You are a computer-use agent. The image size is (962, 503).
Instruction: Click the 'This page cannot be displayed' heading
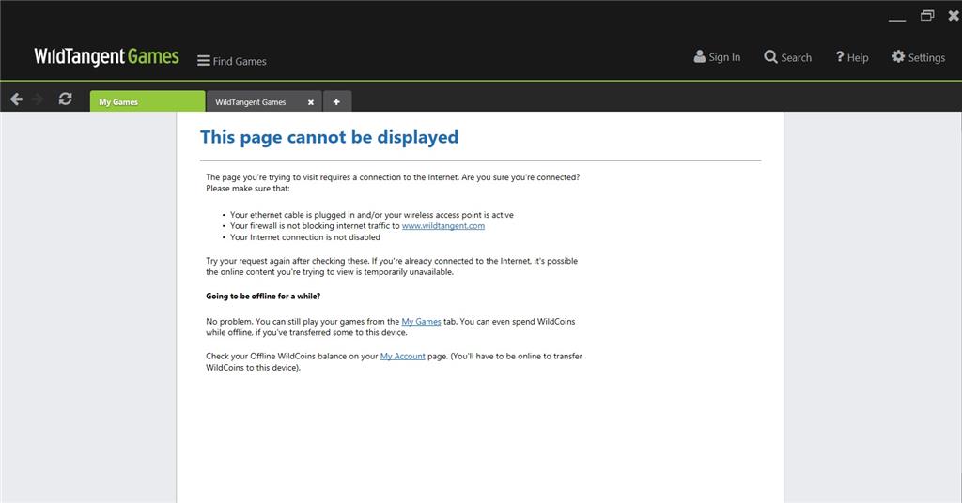click(x=329, y=137)
